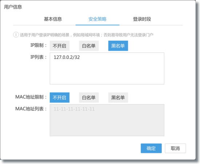
Task: Set IP限制 to 不开启
Action: 60,46
